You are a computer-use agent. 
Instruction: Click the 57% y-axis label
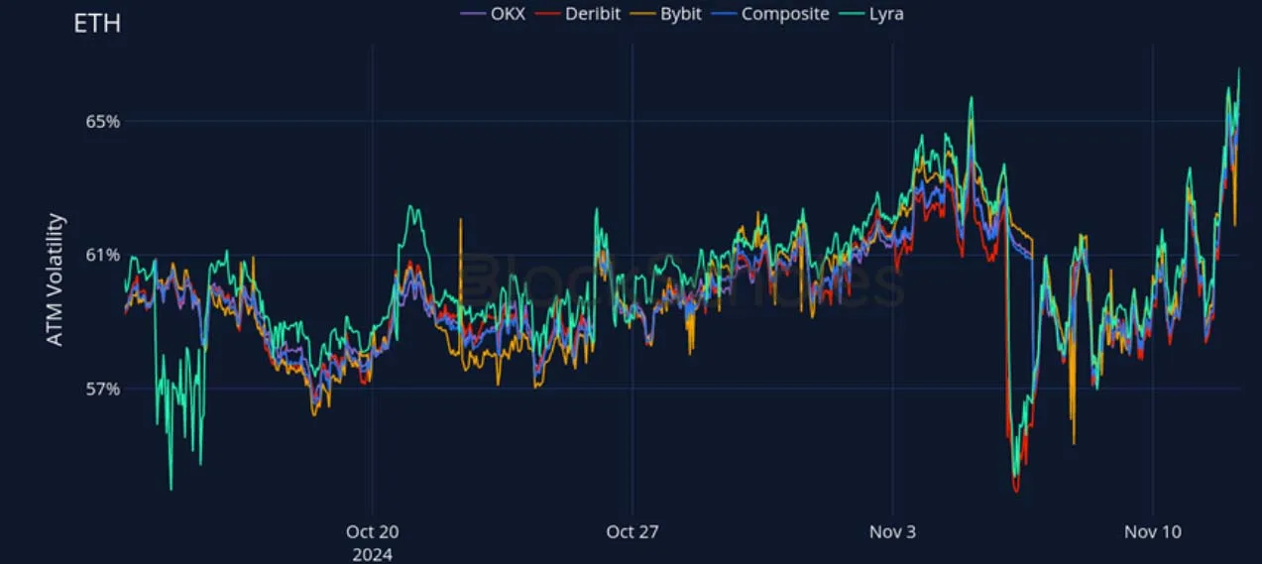click(x=102, y=389)
